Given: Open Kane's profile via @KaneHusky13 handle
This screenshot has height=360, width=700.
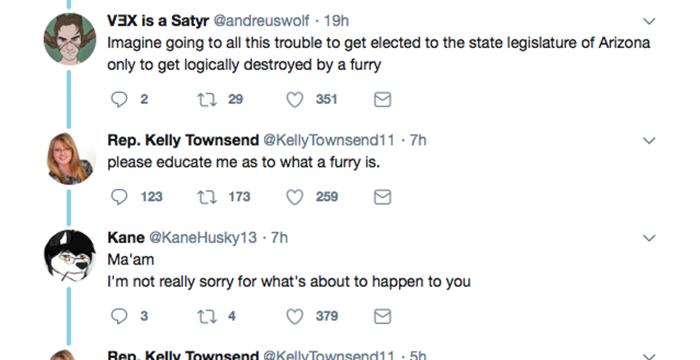Looking at the screenshot, I should click(203, 238).
